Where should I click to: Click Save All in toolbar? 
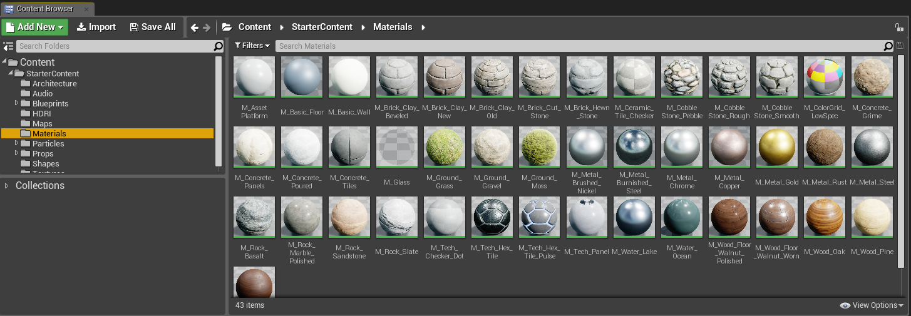pos(153,27)
